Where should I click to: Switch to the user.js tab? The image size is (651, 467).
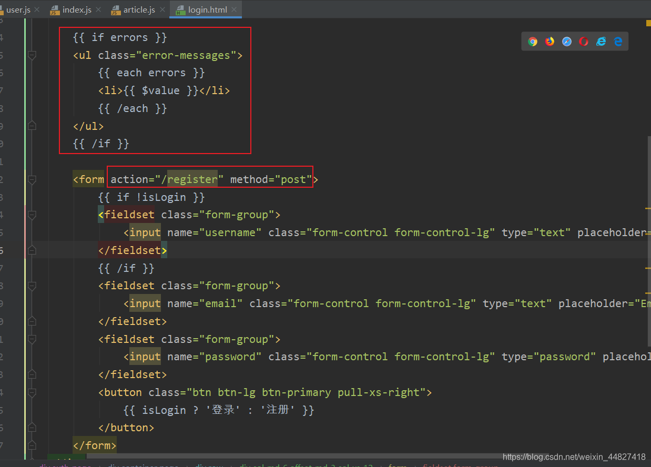(x=18, y=9)
